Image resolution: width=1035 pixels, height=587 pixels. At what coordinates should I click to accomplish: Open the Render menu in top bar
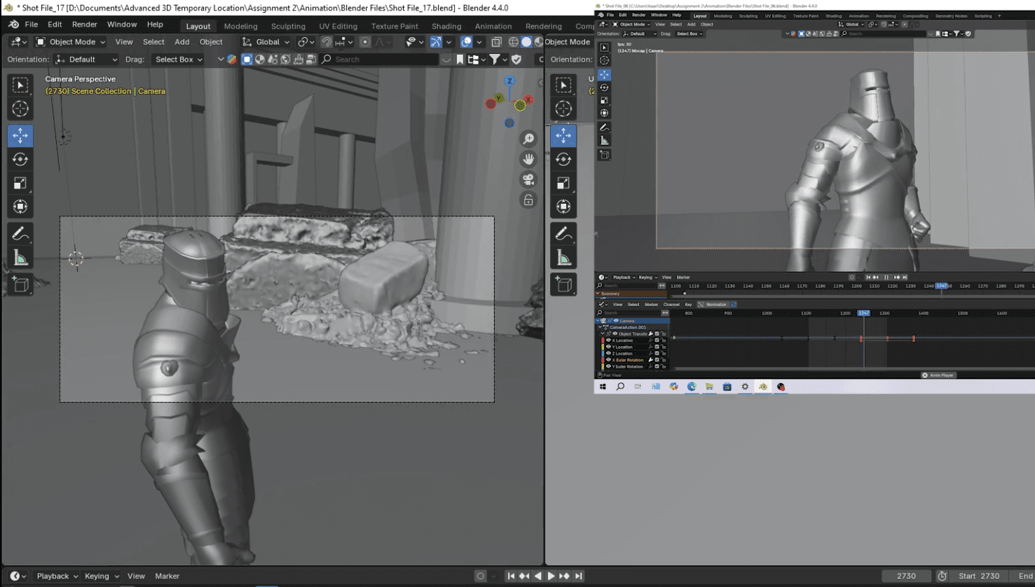coord(85,25)
